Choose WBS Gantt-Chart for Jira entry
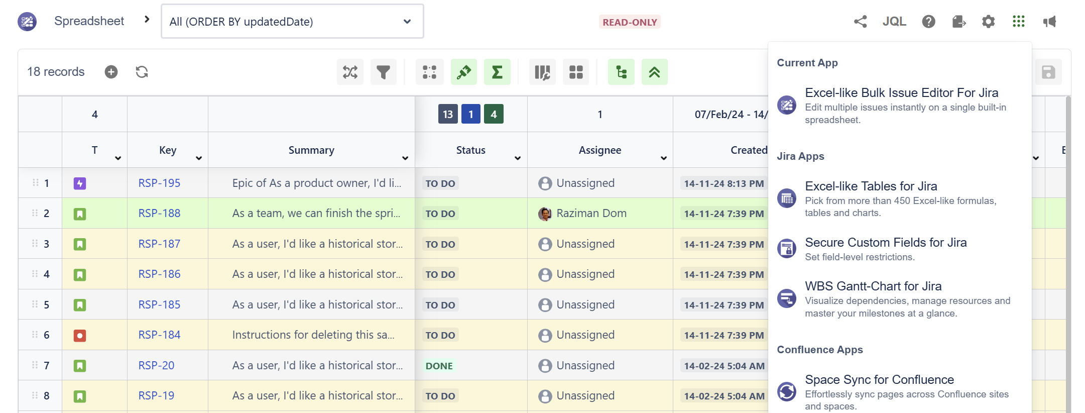This screenshot has height=413, width=1085. (873, 286)
